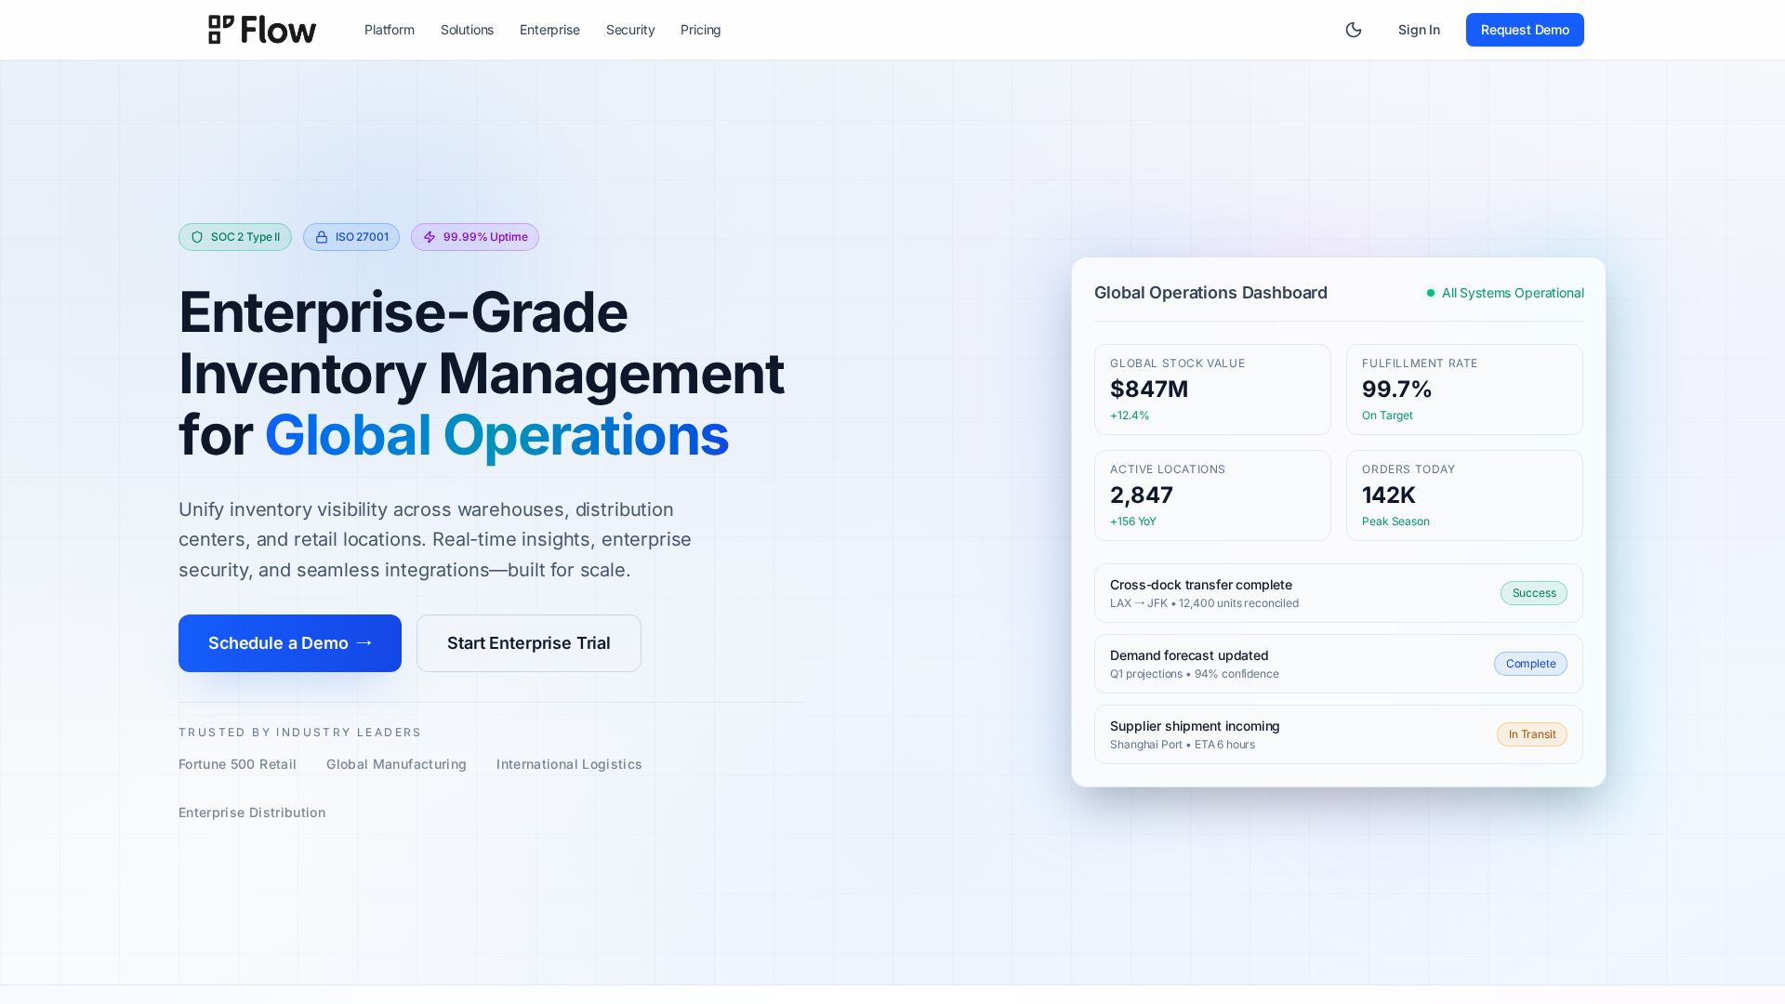The height and width of the screenshot is (1004, 1785).
Task: Navigate to Pricing
Action: tap(700, 30)
